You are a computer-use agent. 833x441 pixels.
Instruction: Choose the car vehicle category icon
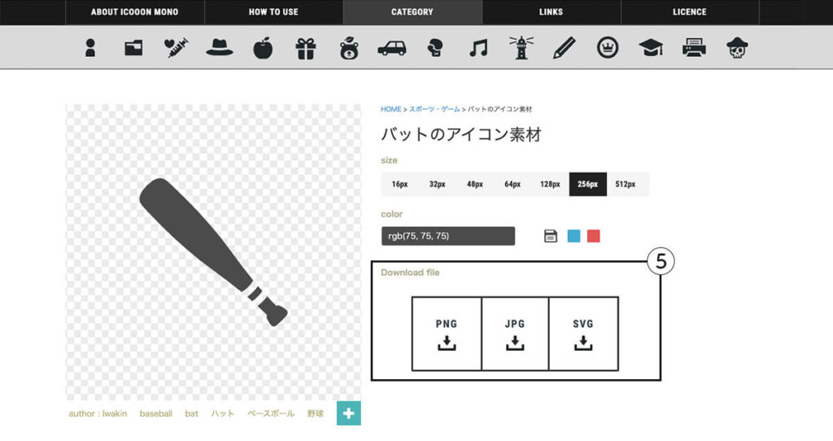click(391, 48)
